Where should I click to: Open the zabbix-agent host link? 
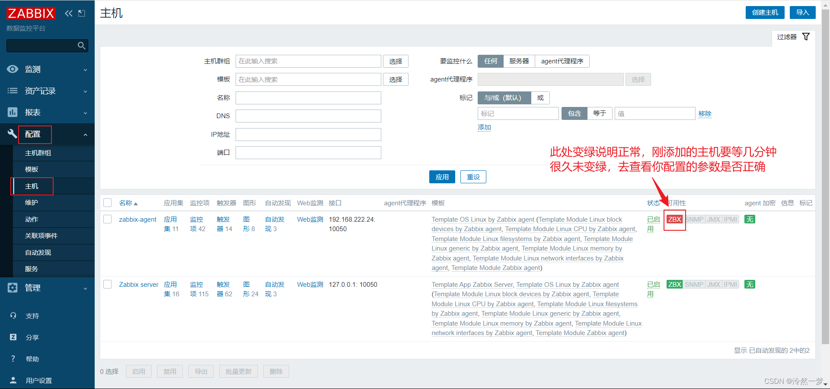pyautogui.click(x=137, y=220)
